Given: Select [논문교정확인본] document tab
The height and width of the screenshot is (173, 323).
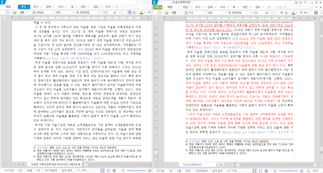Looking at the screenshot, I should [193, 165].
